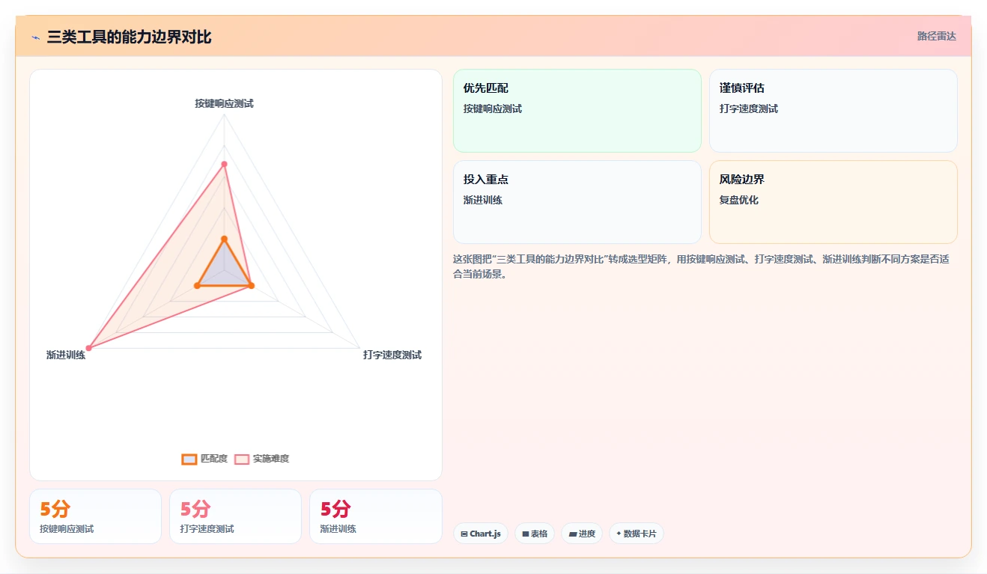Click 复盘优化 text in 风险边界 card
Image resolution: width=987 pixels, height=574 pixels.
pyautogui.click(x=739, y=200)
